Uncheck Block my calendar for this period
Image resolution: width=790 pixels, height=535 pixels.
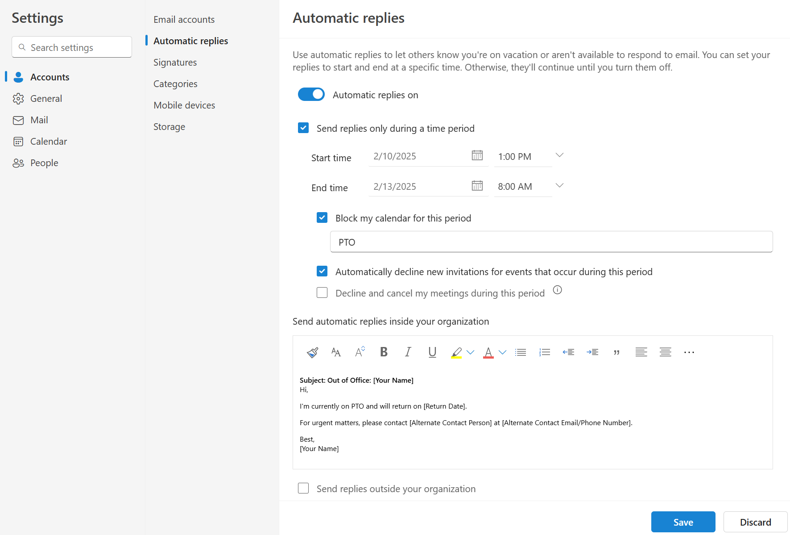pos(322,217)
